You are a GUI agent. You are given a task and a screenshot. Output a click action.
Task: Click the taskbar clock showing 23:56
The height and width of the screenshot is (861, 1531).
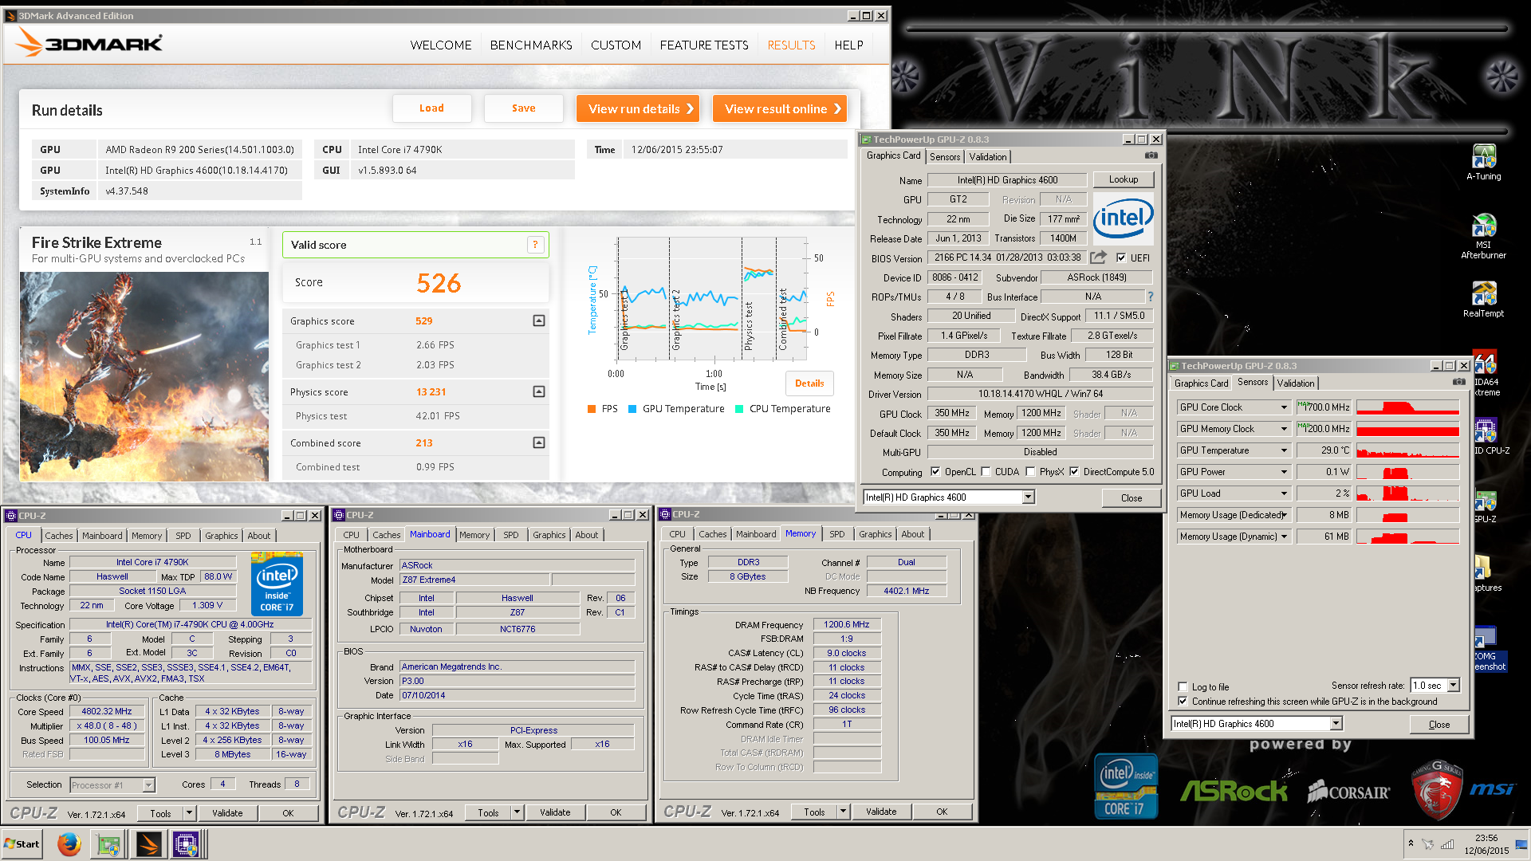pyautogui.click(x=1486, y=844)
